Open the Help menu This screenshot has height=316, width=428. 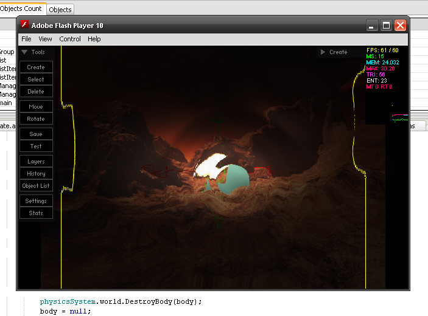[94, 39]
